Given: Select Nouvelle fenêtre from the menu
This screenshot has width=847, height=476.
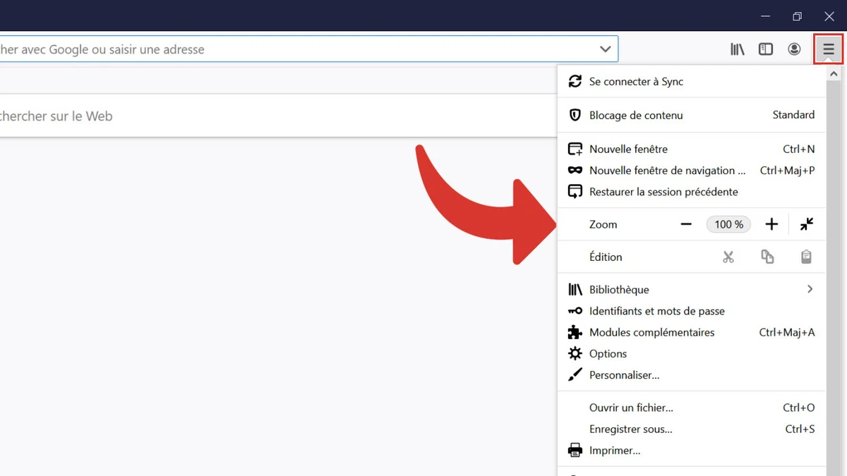Looking at the screenshot, I should coord(628,149).
